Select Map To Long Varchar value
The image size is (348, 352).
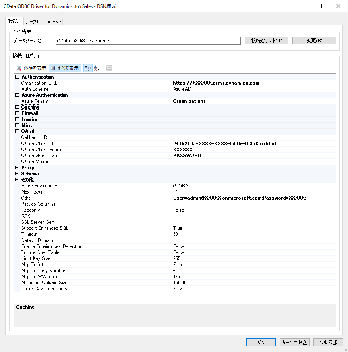[x=175, y=271]
